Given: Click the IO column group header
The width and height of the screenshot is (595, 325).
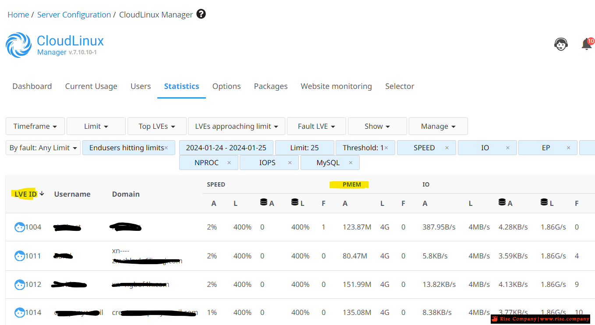Looking at the screenshot, I should [x=426, y=184].
